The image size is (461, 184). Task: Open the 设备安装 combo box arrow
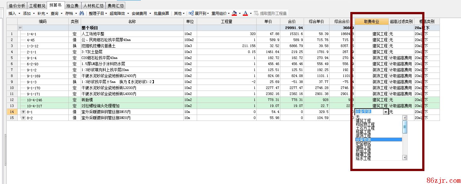coord(385,112)
